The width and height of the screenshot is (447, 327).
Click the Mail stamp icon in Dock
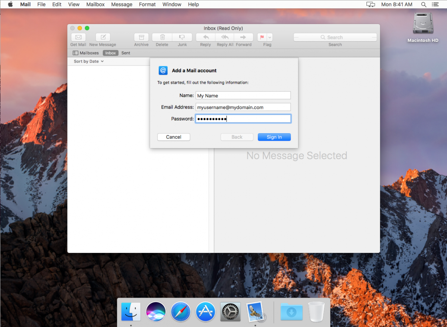pyautogui.click(x=256, y=312)
